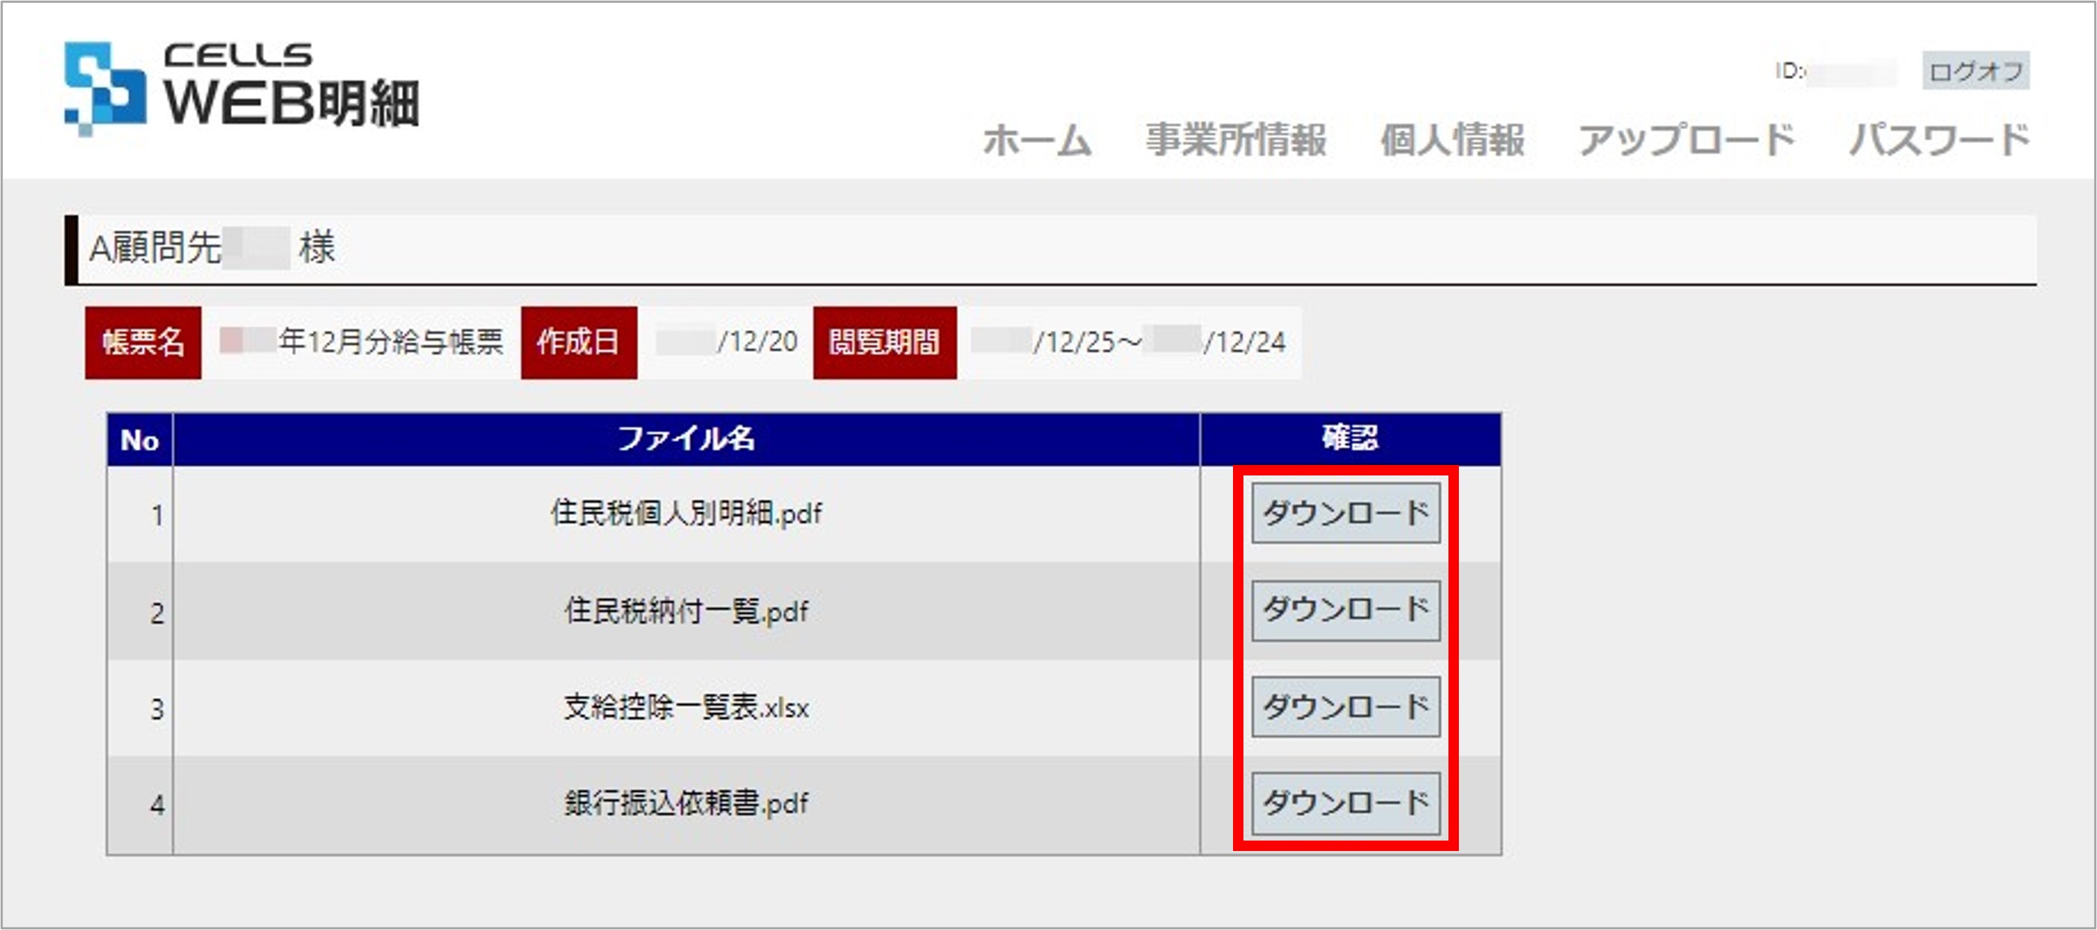Image resolution: width=2097 pixels, height=930 pixels.
Task: Click the CELLS WEB明細 logo
Action: click(242, 87)
